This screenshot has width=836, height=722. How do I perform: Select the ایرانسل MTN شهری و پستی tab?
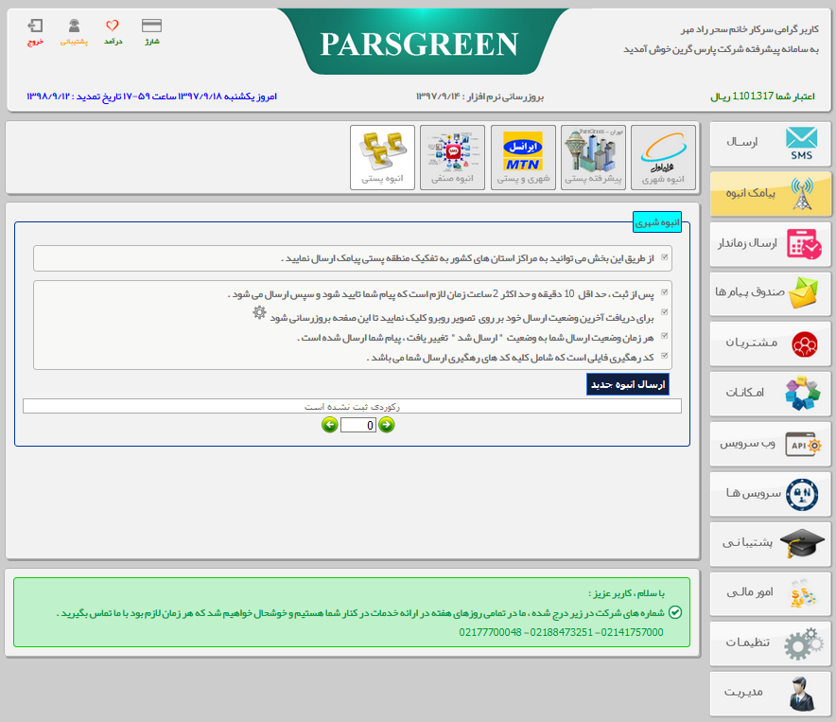pos(523,156)
